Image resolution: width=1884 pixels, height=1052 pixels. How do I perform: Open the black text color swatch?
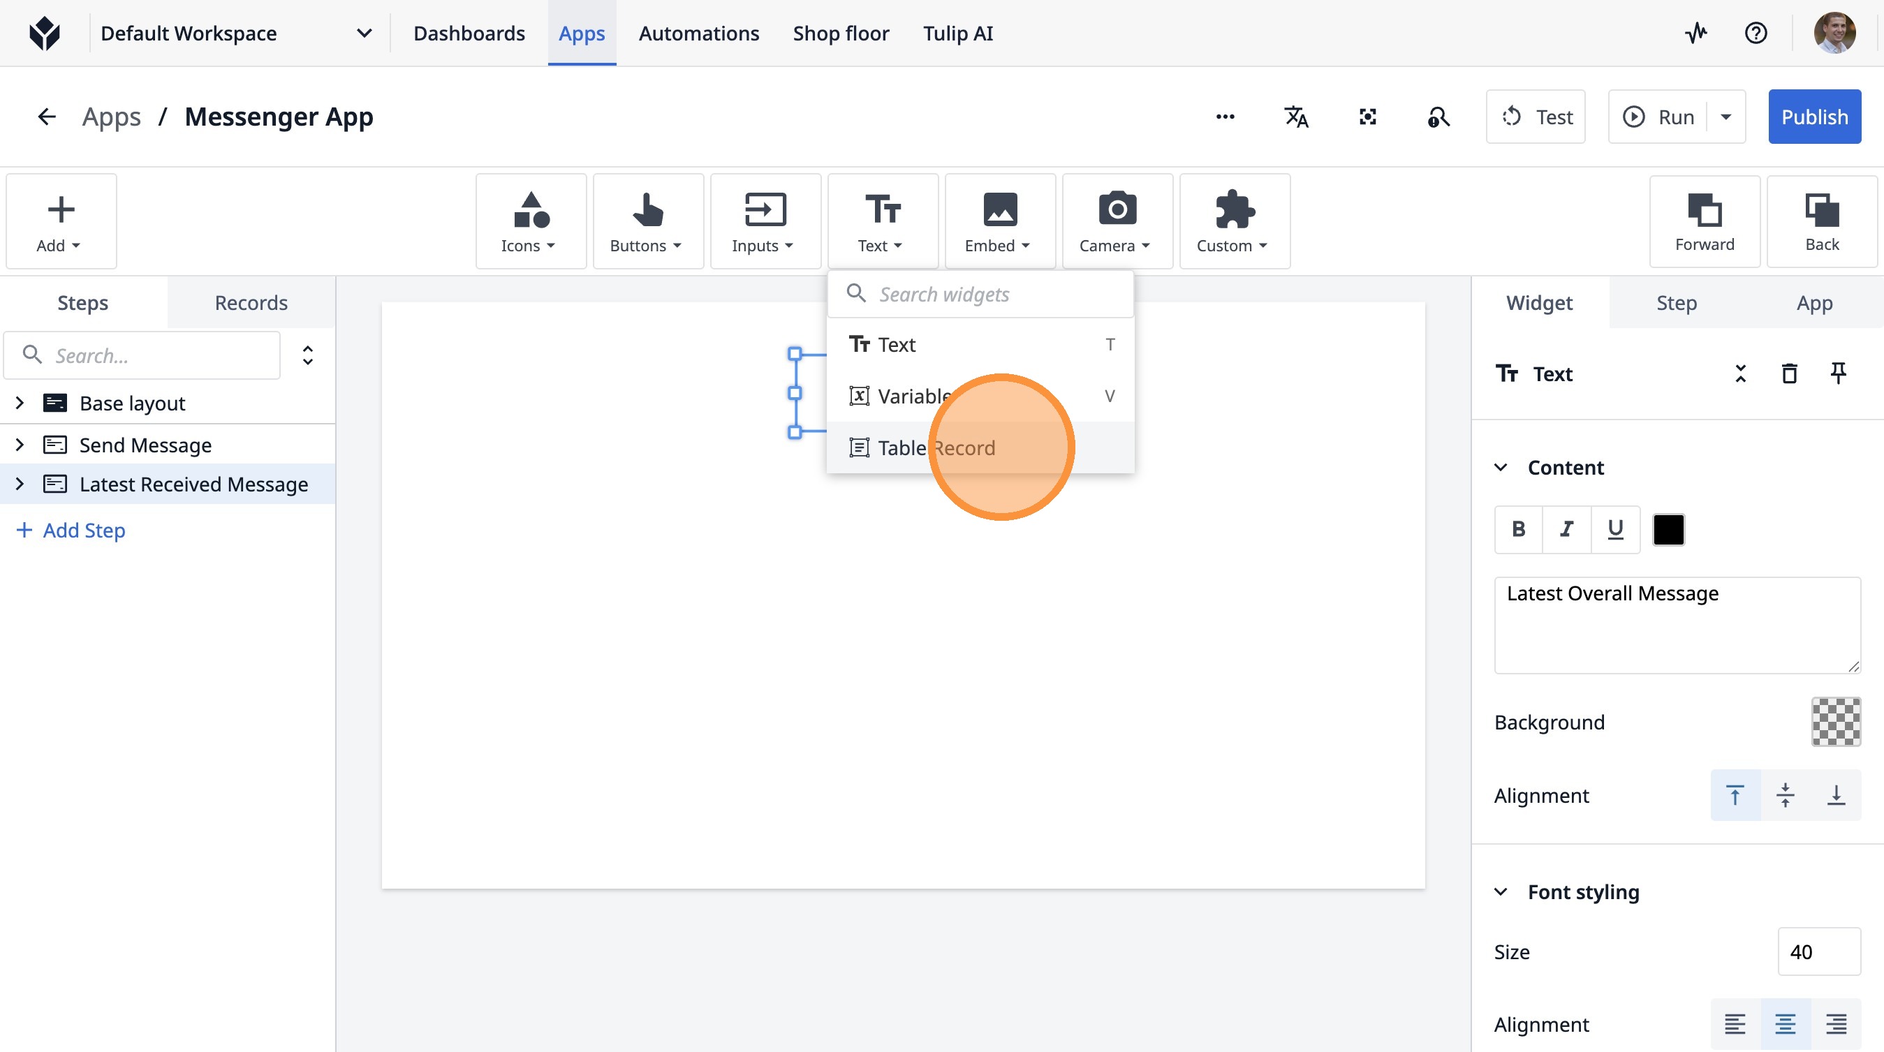tap(1668, 529)
